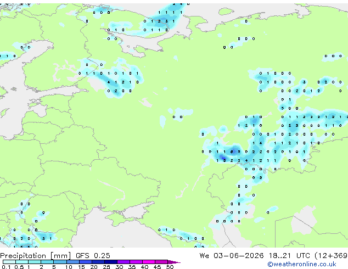Pick the 30–35 mm purple swatch

[x=123, y=262]
